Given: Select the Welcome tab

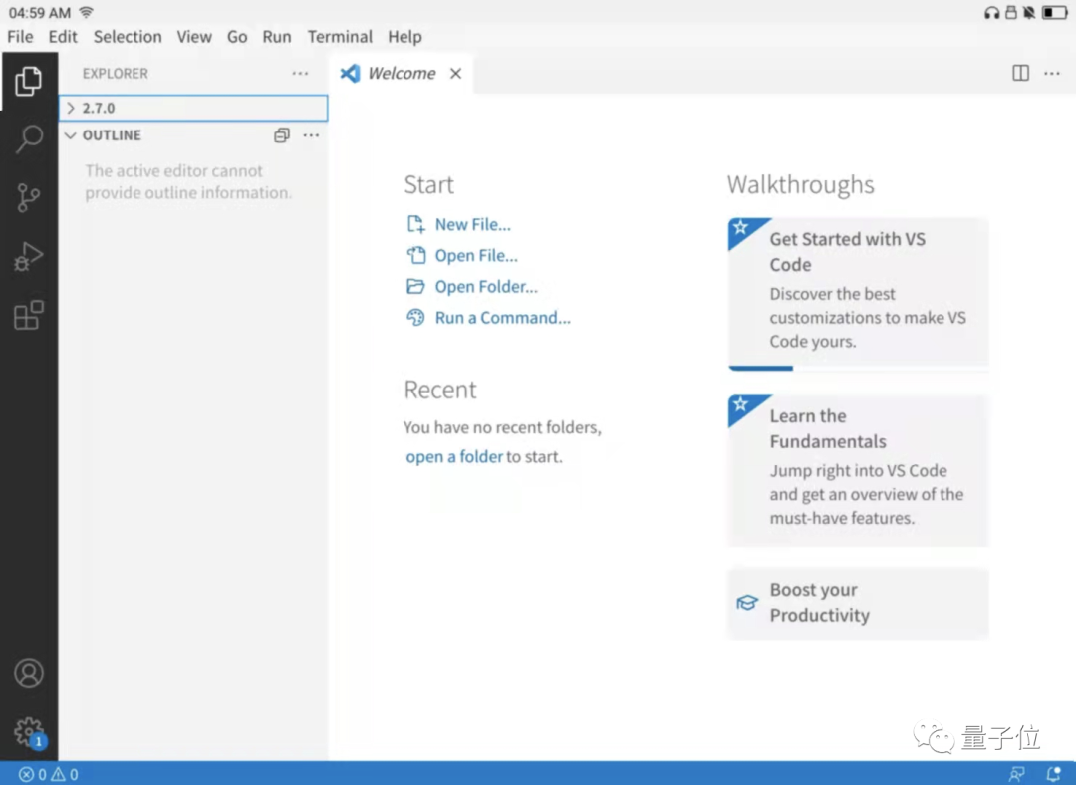Looking at the screenshot, I should tap(401, 73).
